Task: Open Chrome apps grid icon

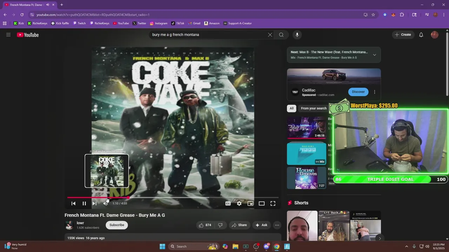Action: (x=5, y=23)
